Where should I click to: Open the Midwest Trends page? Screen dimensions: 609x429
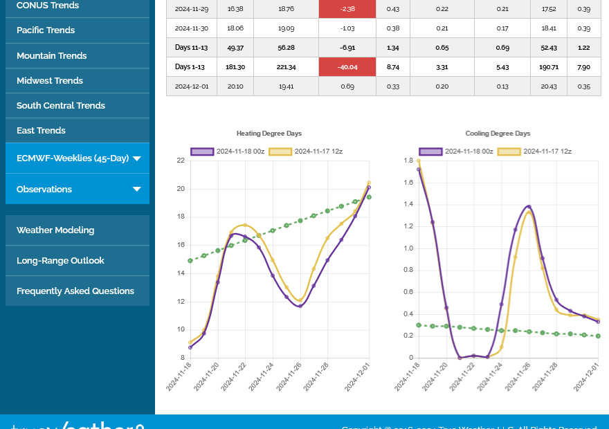point(78,80)
